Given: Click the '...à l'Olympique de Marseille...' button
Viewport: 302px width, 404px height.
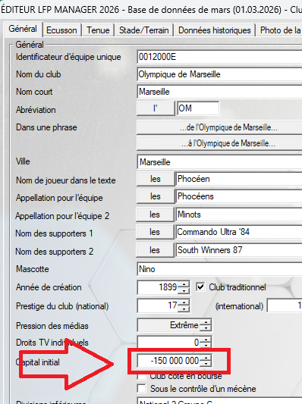Looking at the screenshot, I should click(219, 143).
